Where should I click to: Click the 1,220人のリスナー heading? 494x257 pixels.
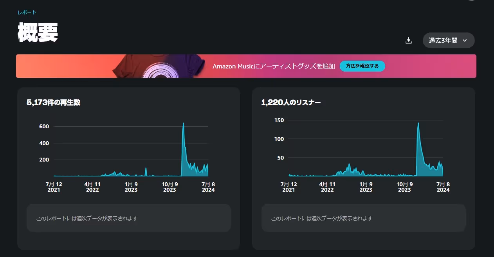pos(291,102)
